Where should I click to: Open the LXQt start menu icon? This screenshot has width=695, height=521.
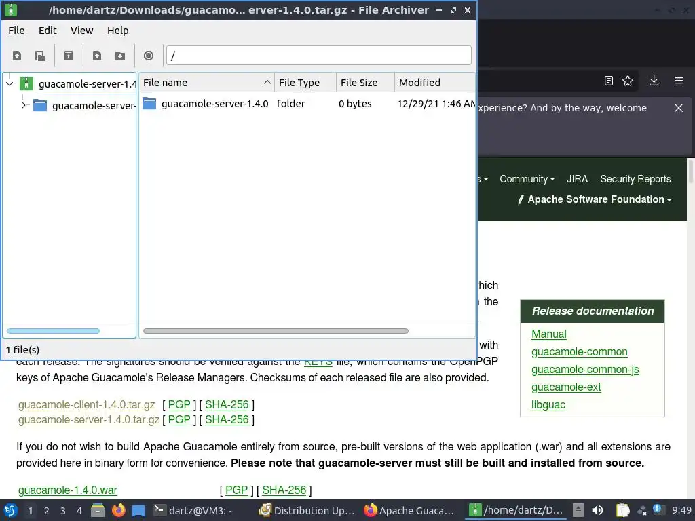tap(11, 510)
